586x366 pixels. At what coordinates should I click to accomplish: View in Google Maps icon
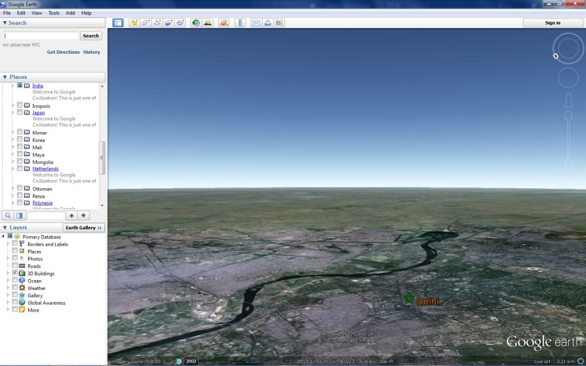(x=279, y=23)
